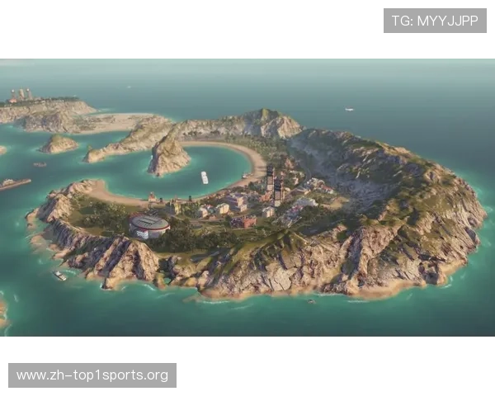The height and width of the screenshot is (396, 495).
Task: Click the twin dark towers in town
Action: [x=273, y=185]
